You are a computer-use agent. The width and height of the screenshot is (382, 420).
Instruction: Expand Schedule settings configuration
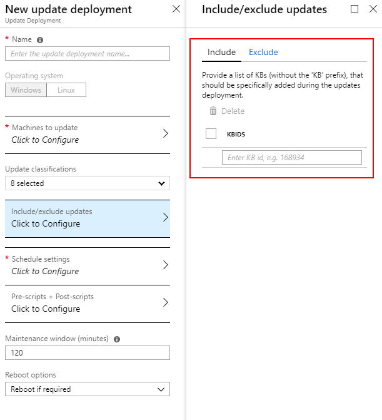tap(88, 265)
